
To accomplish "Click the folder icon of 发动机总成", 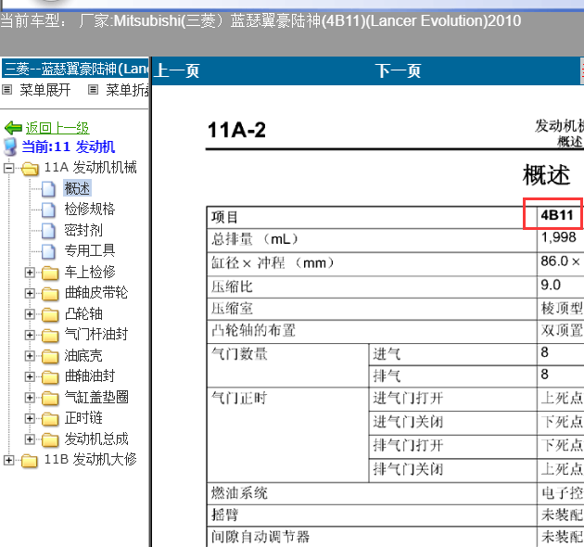I will coord(50,439).
